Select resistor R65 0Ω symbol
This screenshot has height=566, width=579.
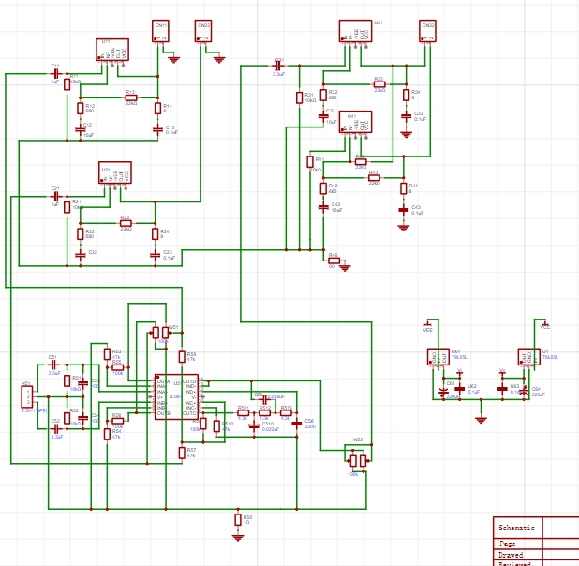(x=334, y=261)
